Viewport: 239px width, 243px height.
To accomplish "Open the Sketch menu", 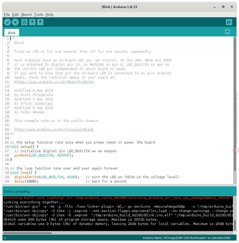I will click(x=26, y=15).
